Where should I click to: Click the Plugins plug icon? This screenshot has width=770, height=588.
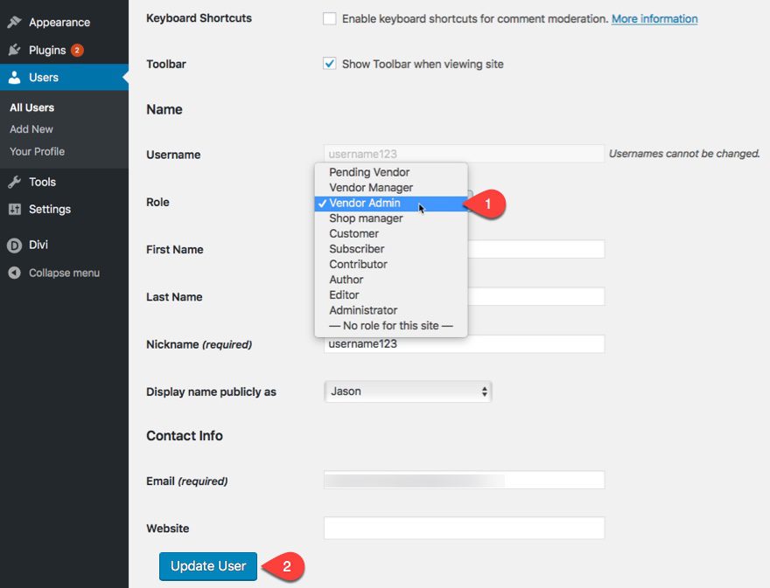click(x=15, y=50)
